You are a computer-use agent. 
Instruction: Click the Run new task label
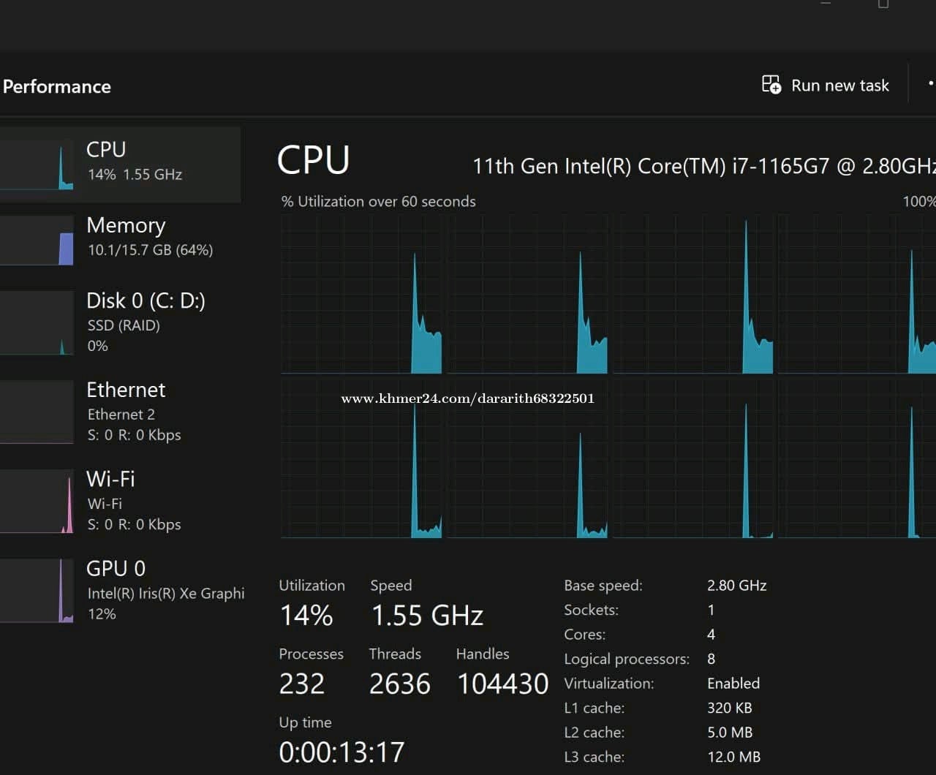839,86
